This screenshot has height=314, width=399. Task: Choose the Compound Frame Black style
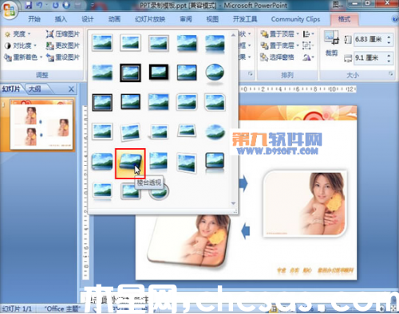[x=102, y=102]
